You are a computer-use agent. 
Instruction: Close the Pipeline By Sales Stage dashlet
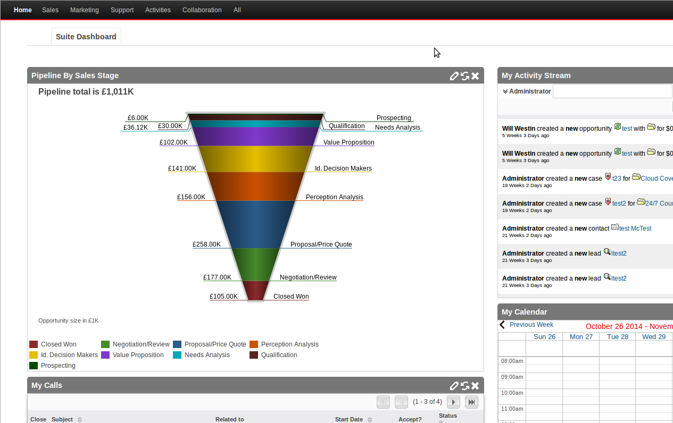click(475, 76)
